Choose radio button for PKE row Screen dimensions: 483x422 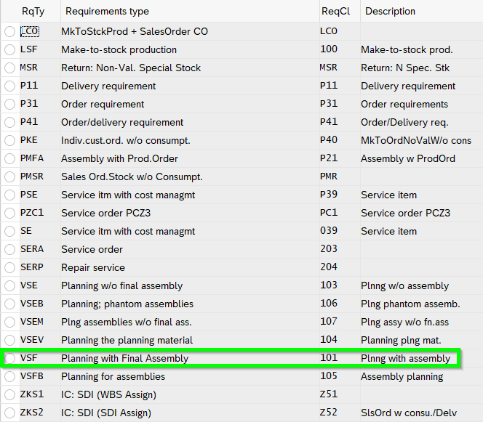[9, 140]
